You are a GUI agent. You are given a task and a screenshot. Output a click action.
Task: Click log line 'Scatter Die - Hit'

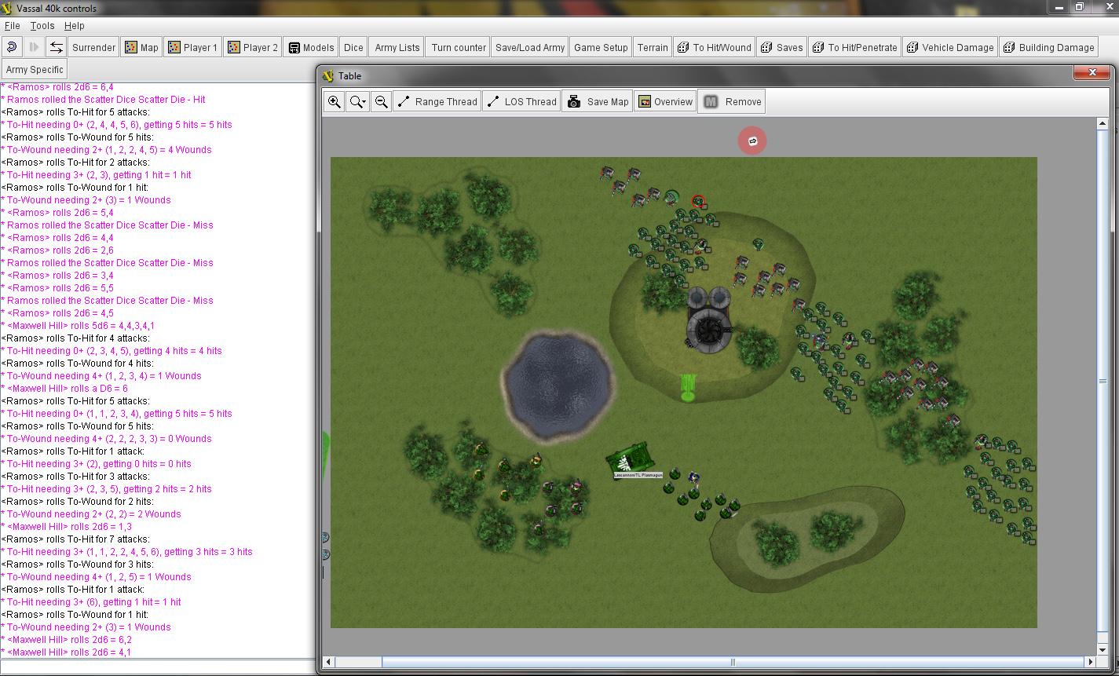click(103, 99)
